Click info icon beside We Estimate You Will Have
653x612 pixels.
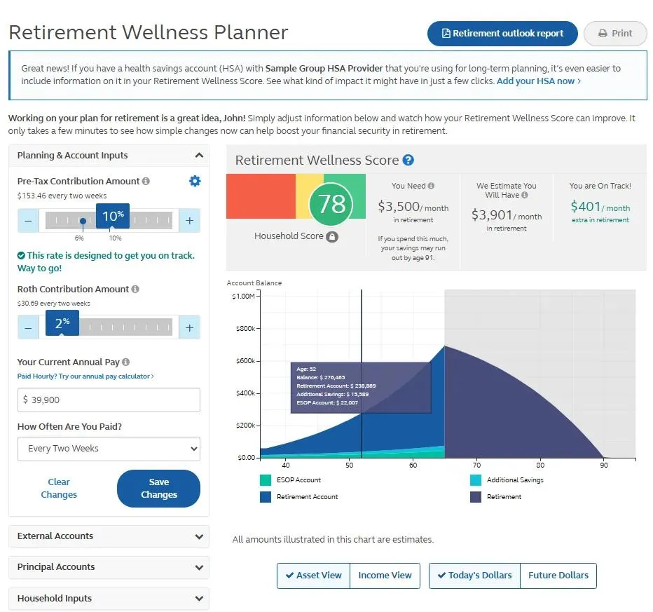coord(525,196)
